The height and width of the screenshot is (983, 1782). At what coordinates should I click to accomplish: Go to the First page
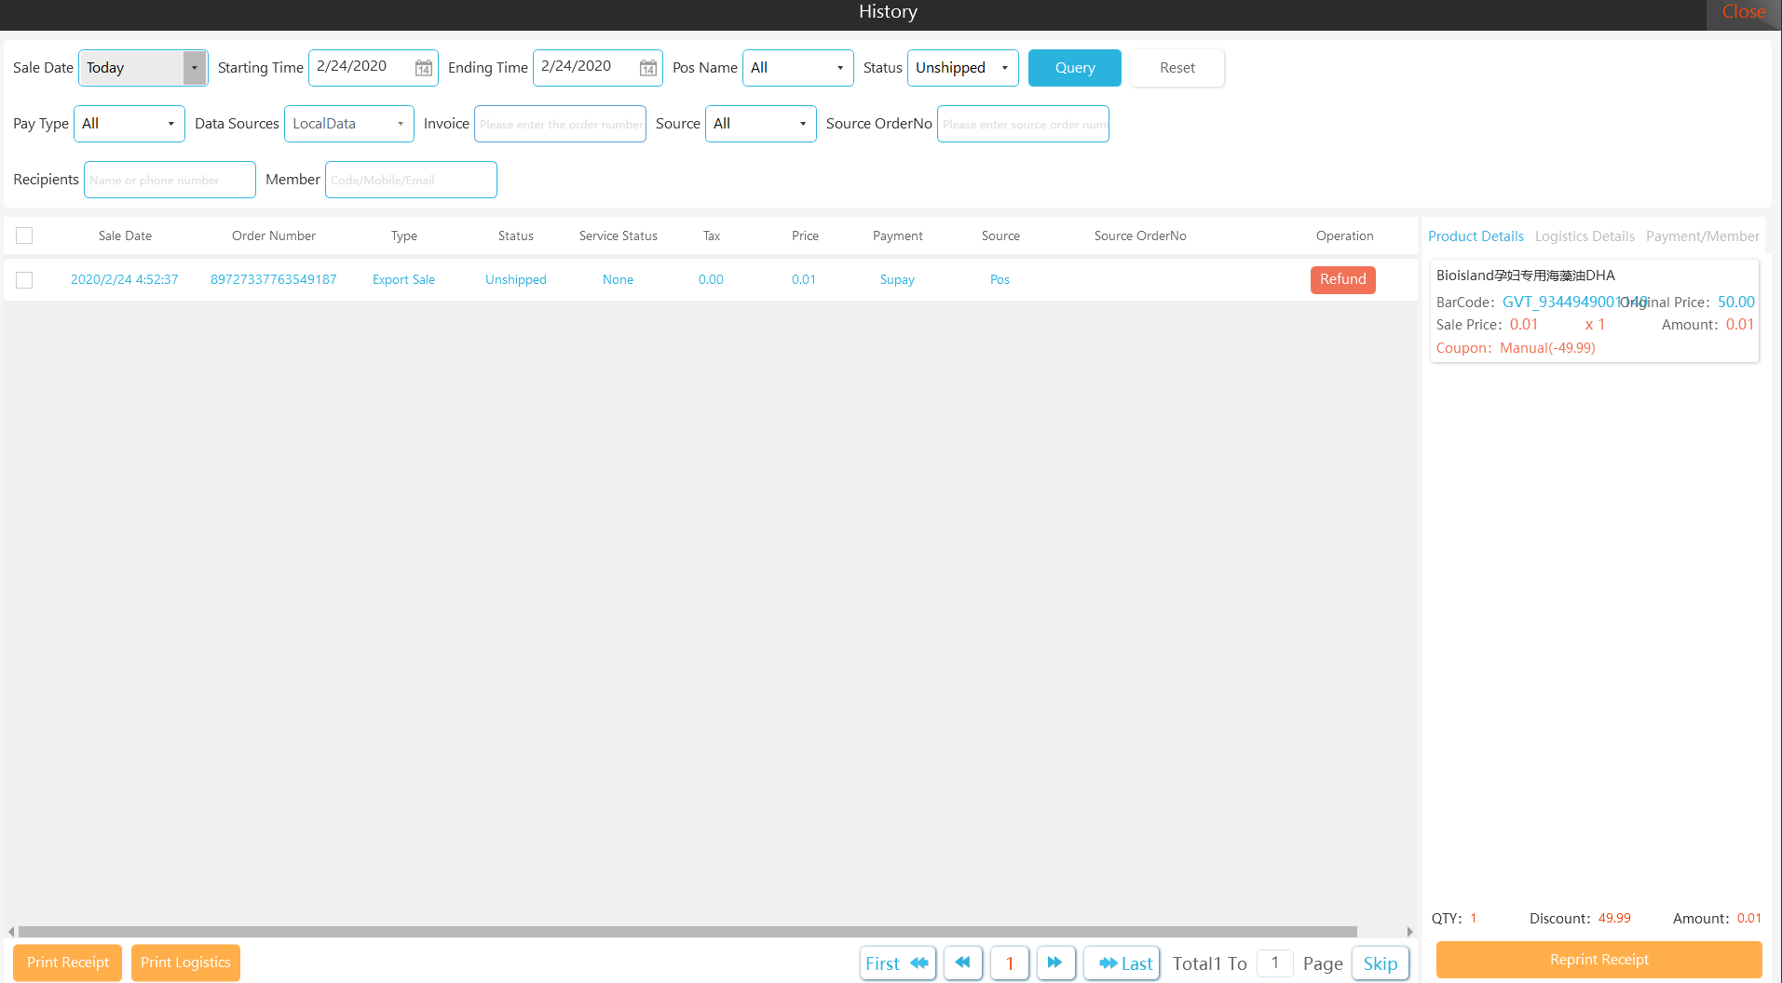tap(896, 963)
